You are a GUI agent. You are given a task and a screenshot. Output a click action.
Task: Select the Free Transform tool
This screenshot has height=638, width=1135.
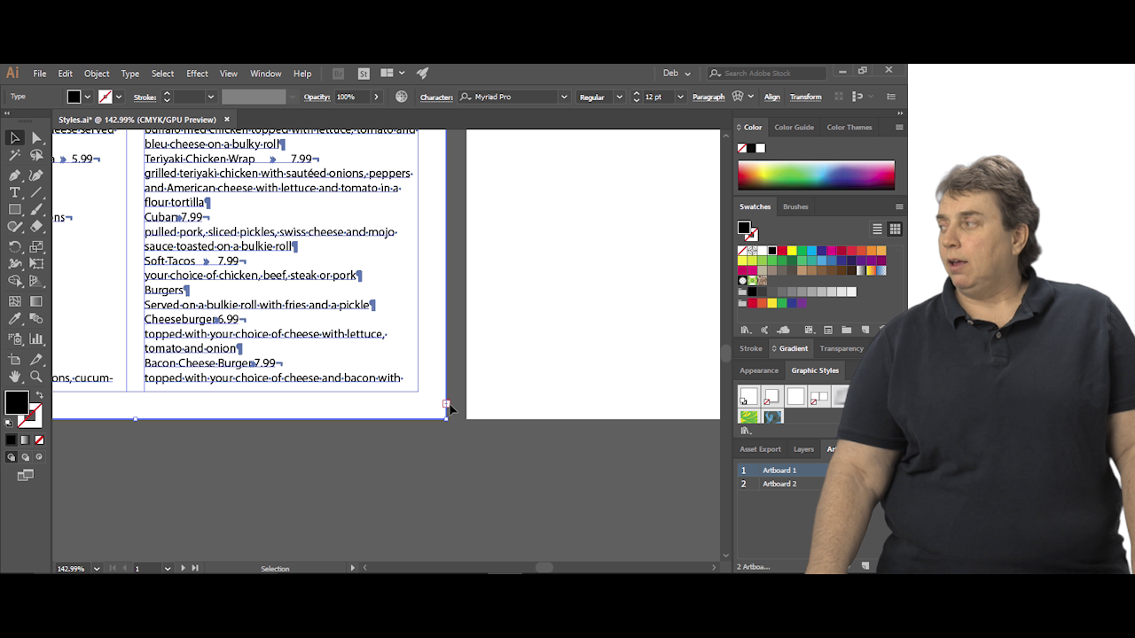click(36, 264)
